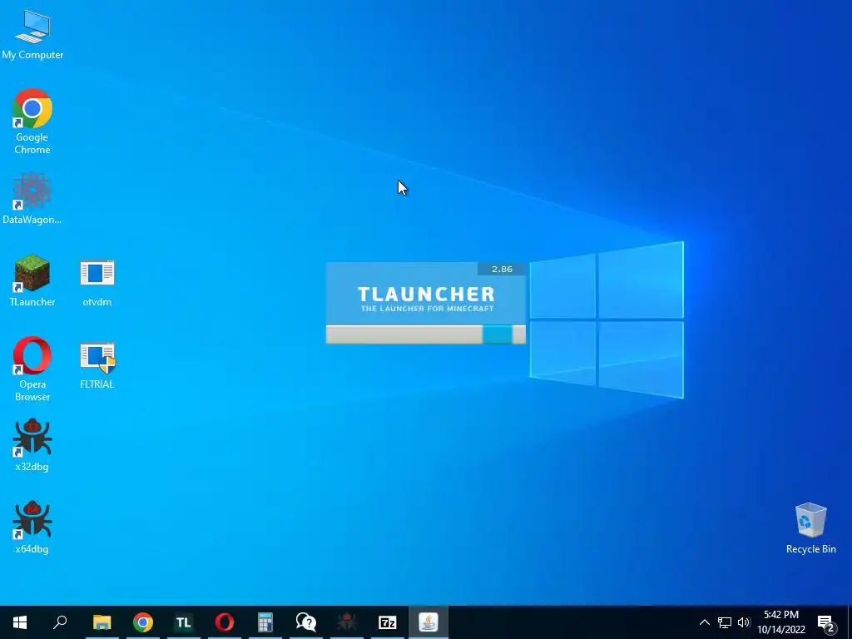852x639 pixels.
Task: Open Calculator from the taskbar
Action: pos(265,622)
